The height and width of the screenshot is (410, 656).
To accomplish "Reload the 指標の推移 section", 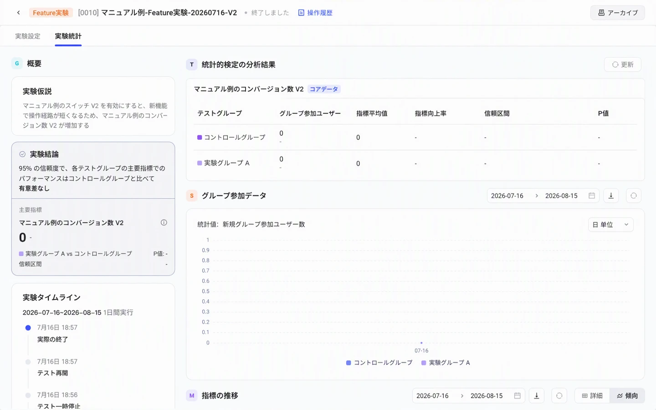I will point(559,396).
